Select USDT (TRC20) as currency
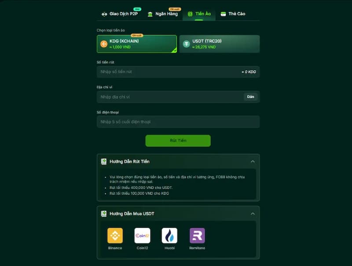Viewport: 352px width, 266px height. click(x=220, y=44)
